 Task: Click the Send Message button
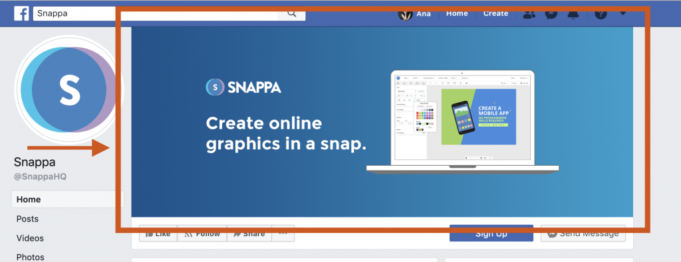coord(583,233)
